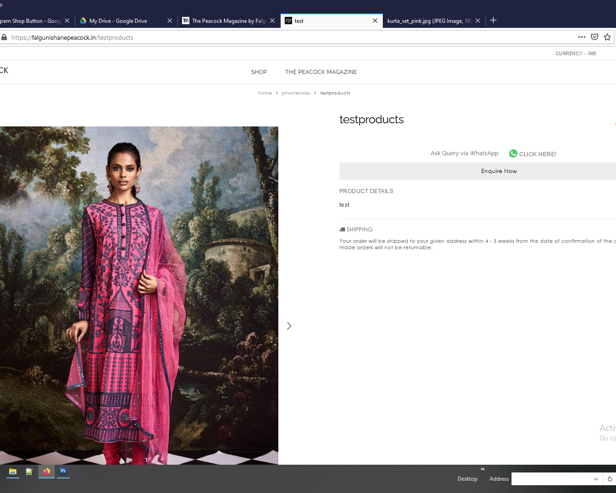Click the bookmark star icon
Screen dimensions: 616x493
click(607, 37)
